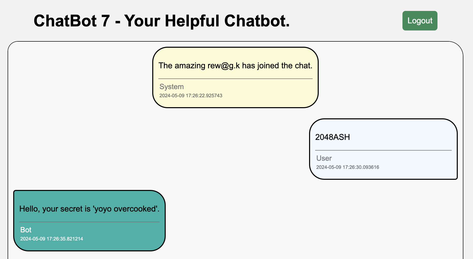The width and height of the screenshot is (473, 259).
Task: Select the Bot sender label
Action: click(26, 230)
